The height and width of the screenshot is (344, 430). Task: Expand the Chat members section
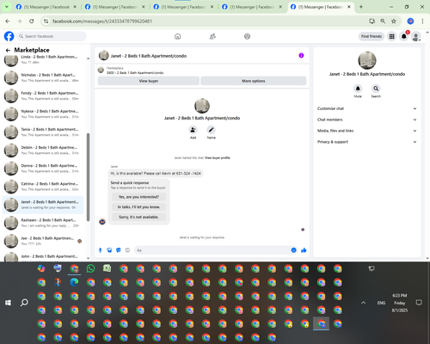(x=367, y=120)
